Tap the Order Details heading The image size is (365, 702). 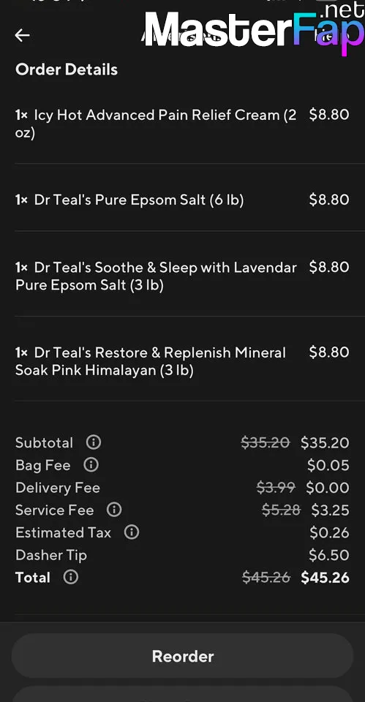[x=67, y=69]
